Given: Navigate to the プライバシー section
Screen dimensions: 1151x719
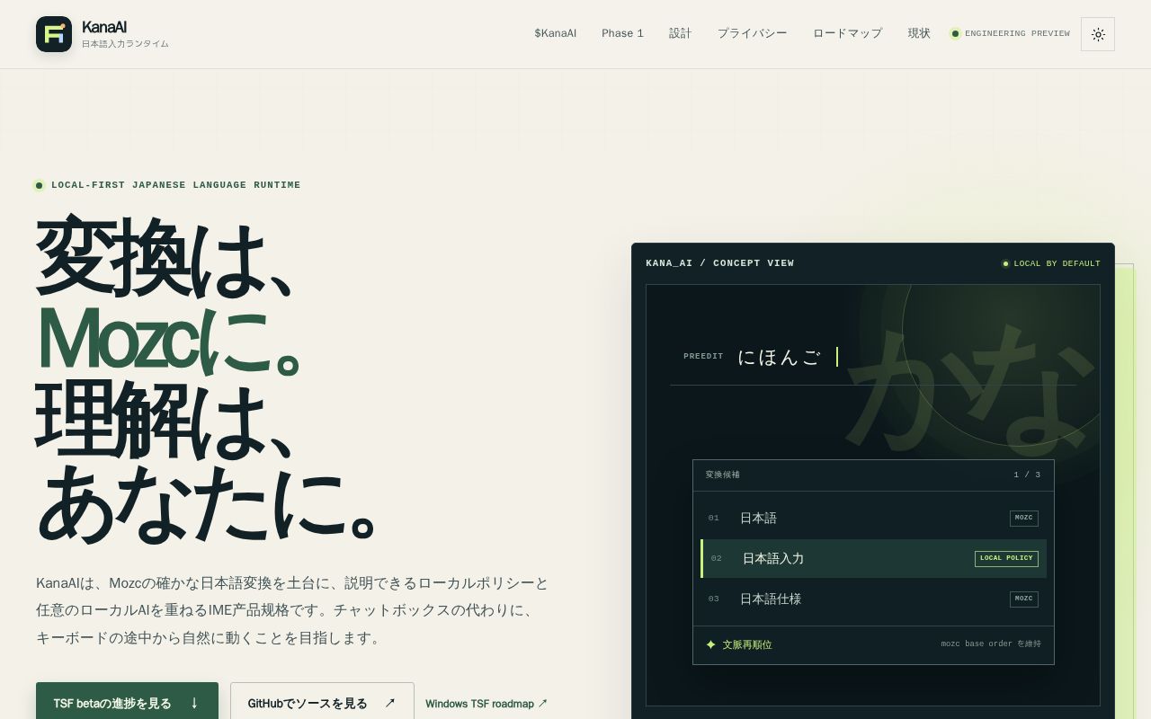Looking at the screenshot, I should [x=752, y=33].
